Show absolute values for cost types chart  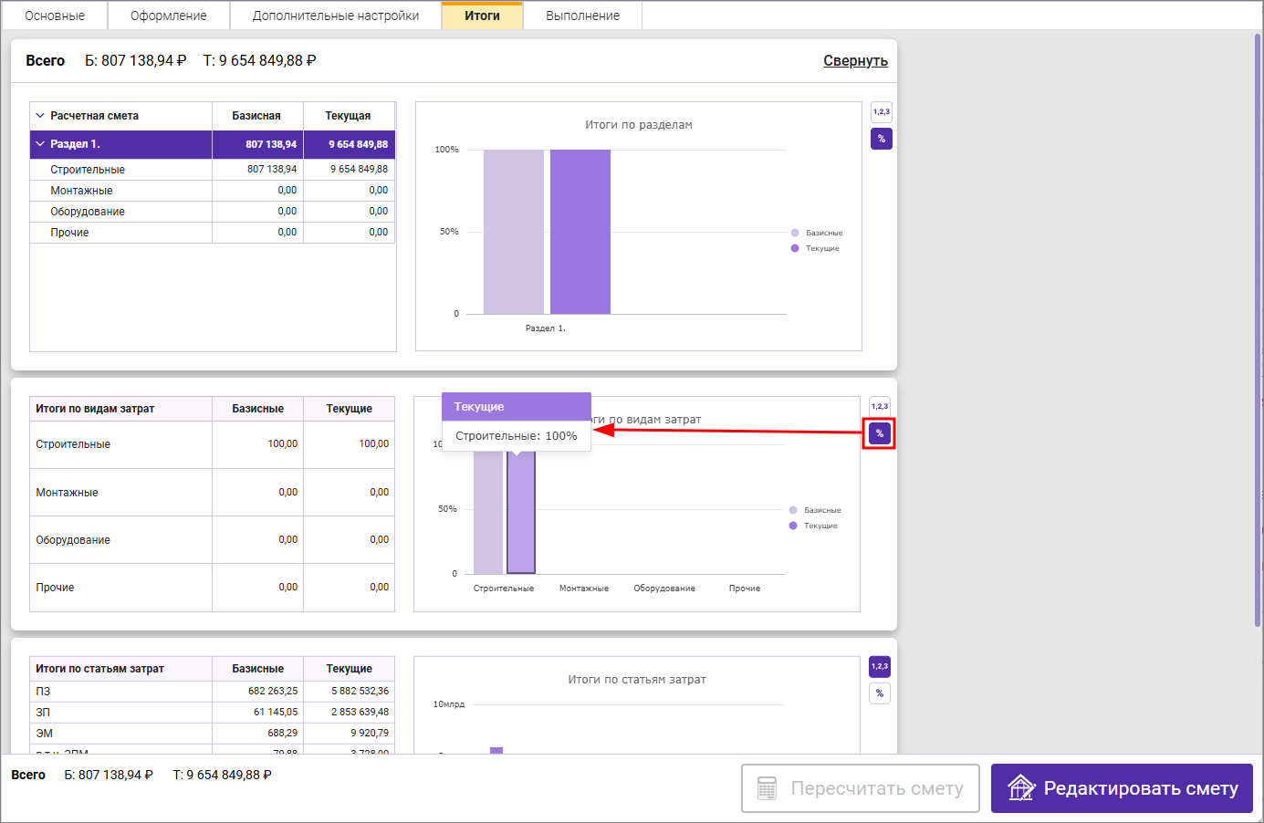coord(879,407)
